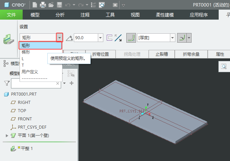The height and width of the screenshot is (161, 230).
Task: Select T shape from the list
Action: coord(23,65)
